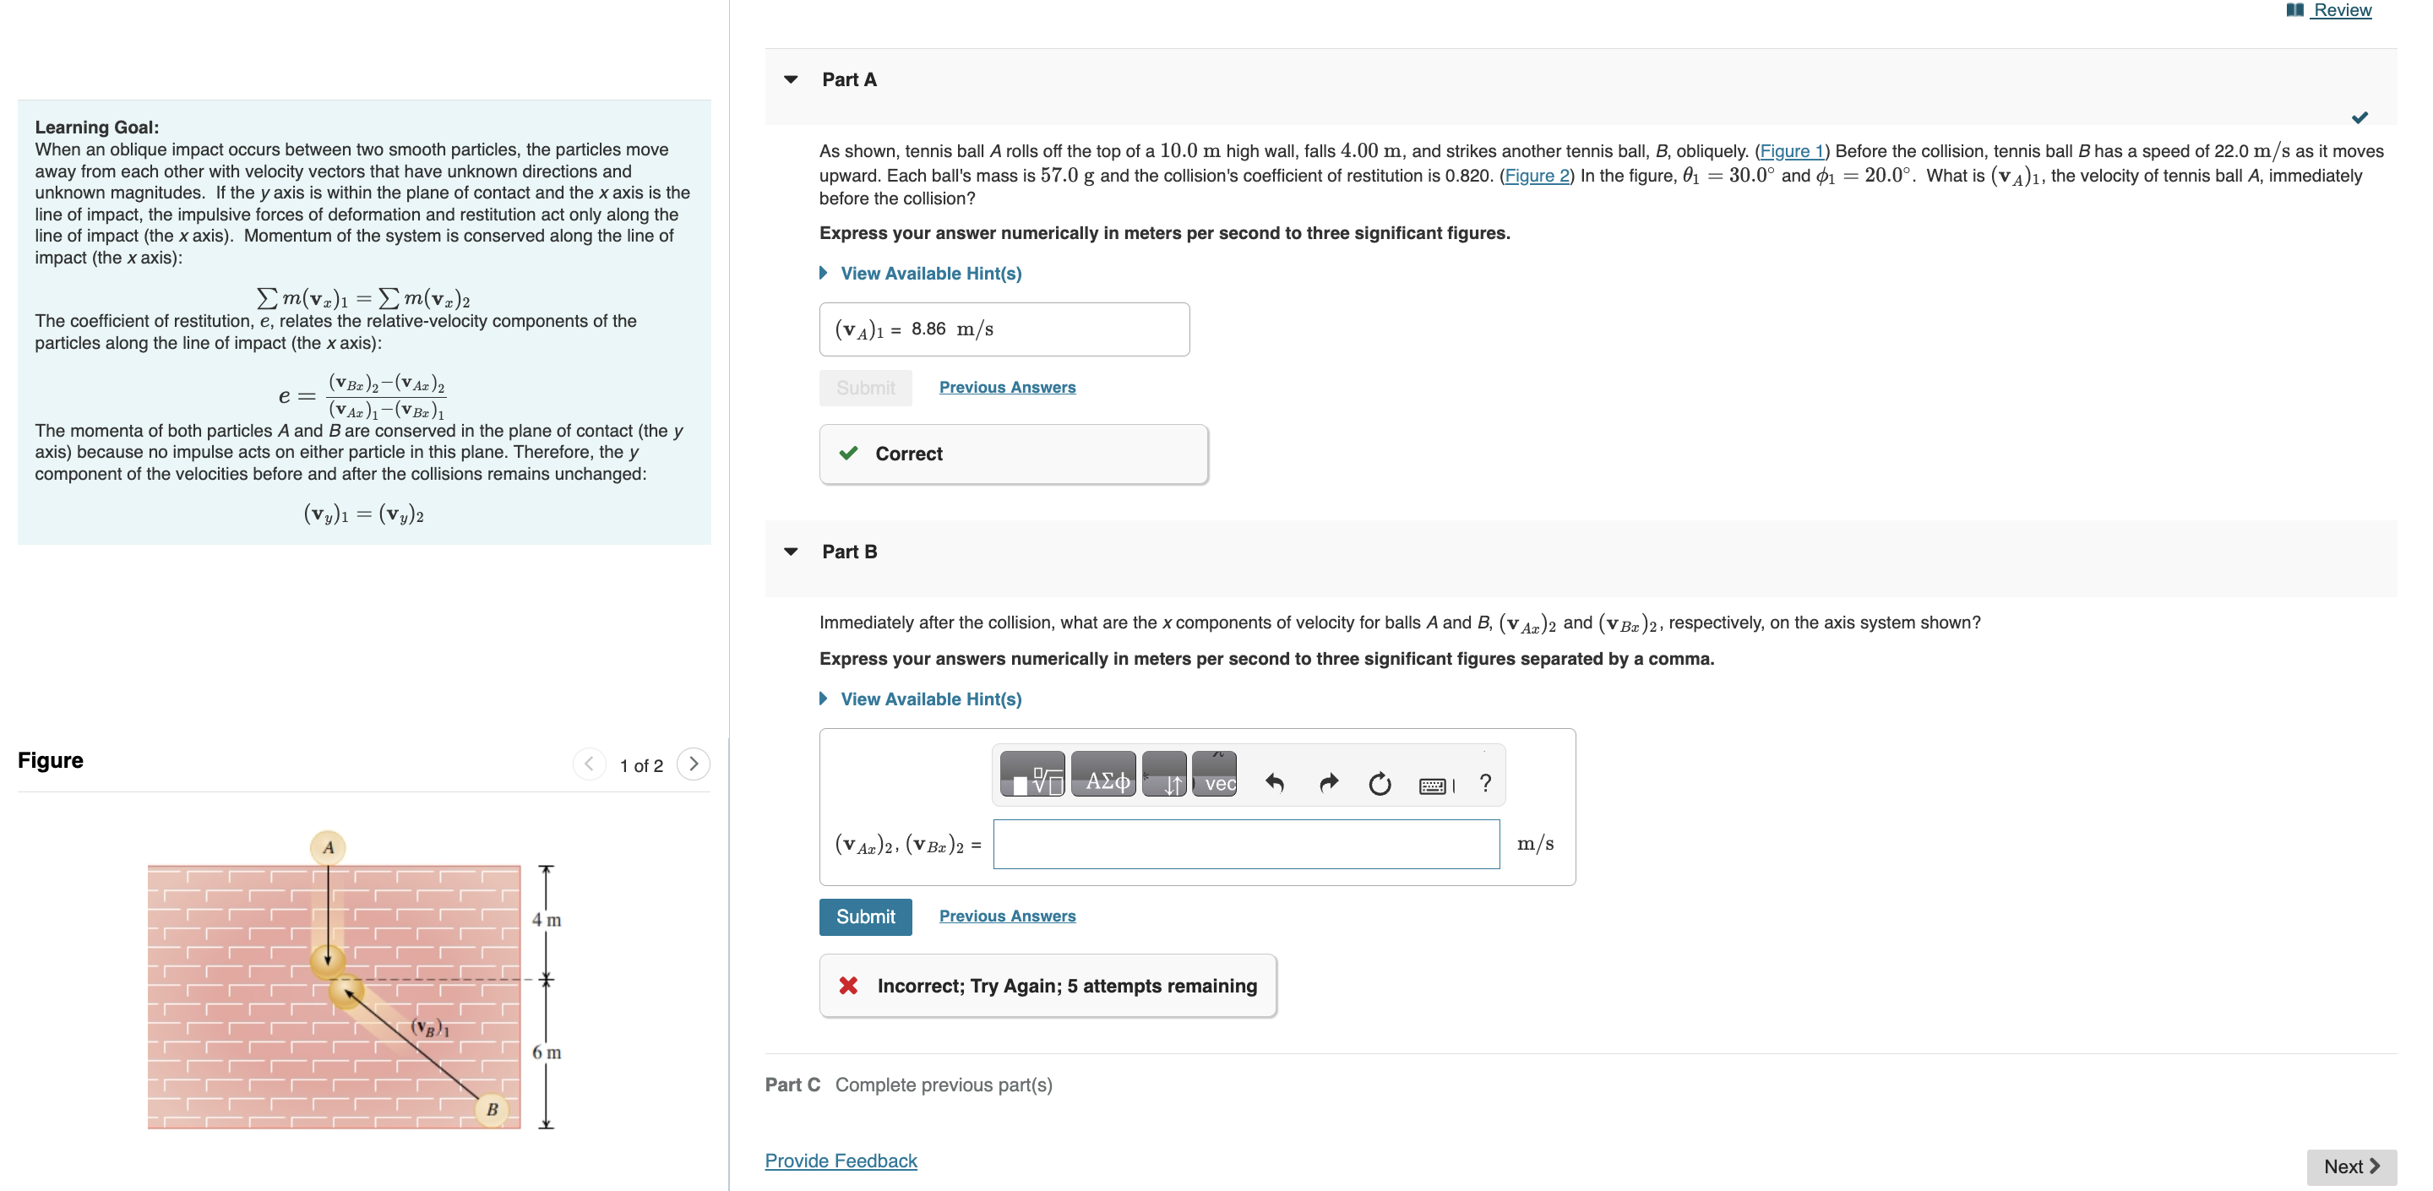Collapse the Part A section

point(791,79)
